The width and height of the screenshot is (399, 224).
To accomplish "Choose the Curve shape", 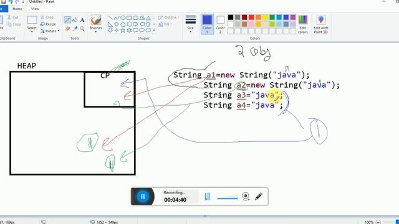I will click(117, 18).
